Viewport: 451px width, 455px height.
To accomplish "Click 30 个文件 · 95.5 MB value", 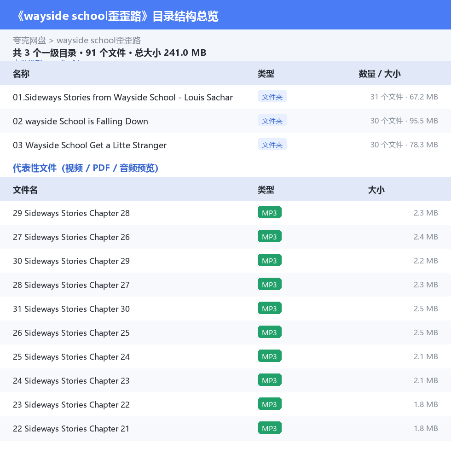I will tap(404, 121).
